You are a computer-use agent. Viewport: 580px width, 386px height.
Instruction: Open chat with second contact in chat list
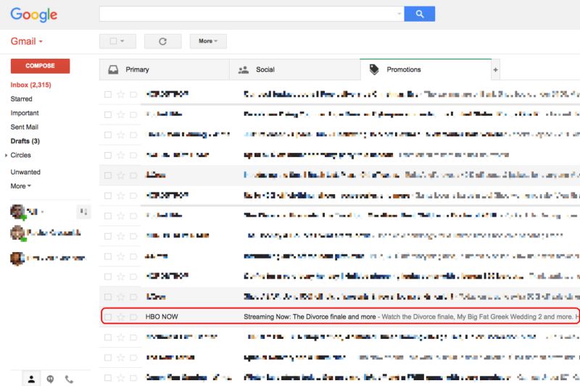(46, 232)
